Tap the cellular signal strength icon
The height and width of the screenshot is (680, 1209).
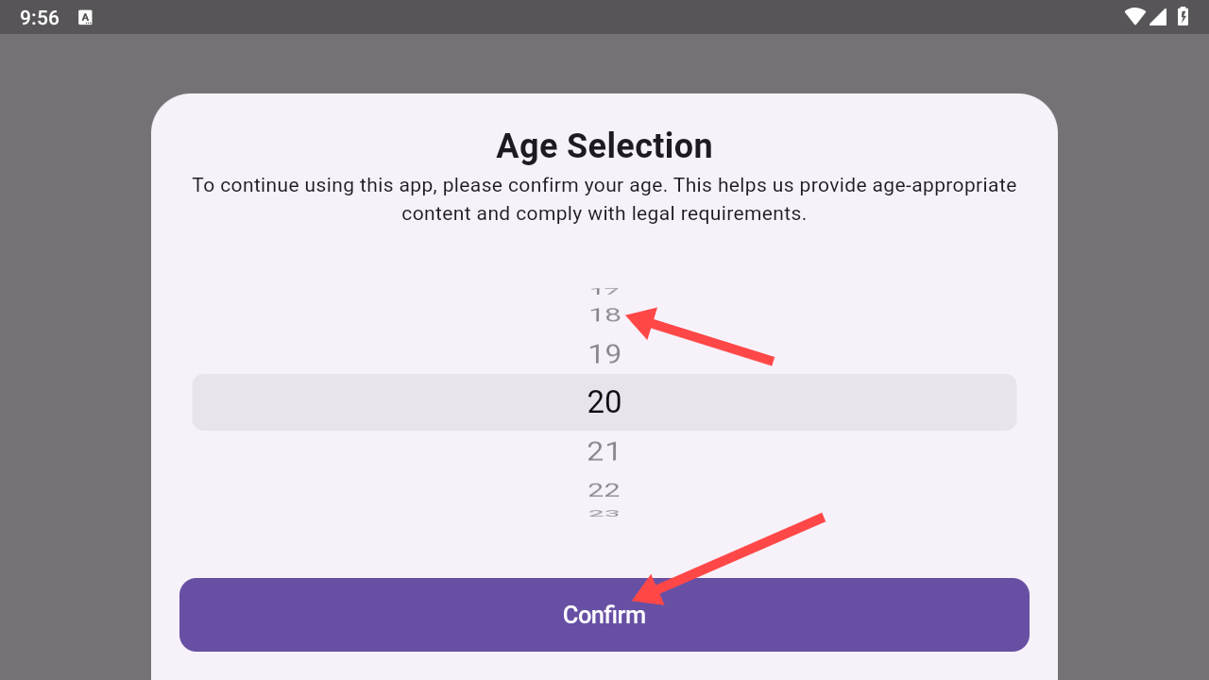tap(1157, 16)
